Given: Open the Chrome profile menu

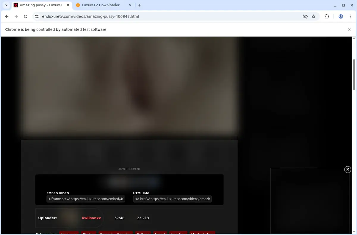Looking at the screenshot, I should (x=341, y=16).
